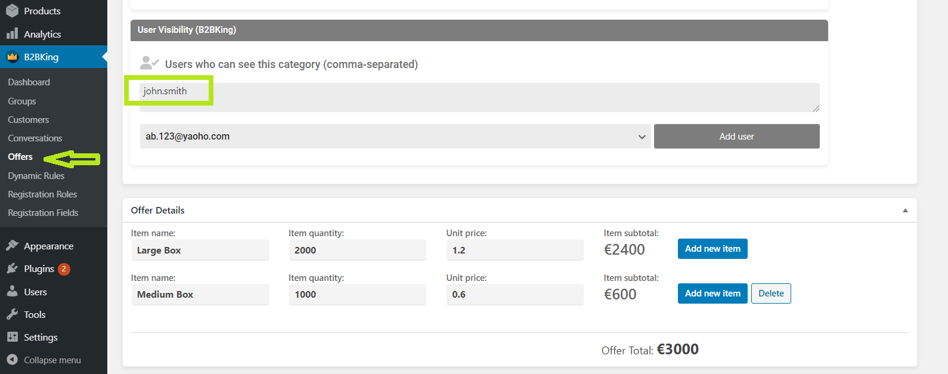The image size is (948, 374).
Task: Click the Medium Box unit price field
Action: 515,294
